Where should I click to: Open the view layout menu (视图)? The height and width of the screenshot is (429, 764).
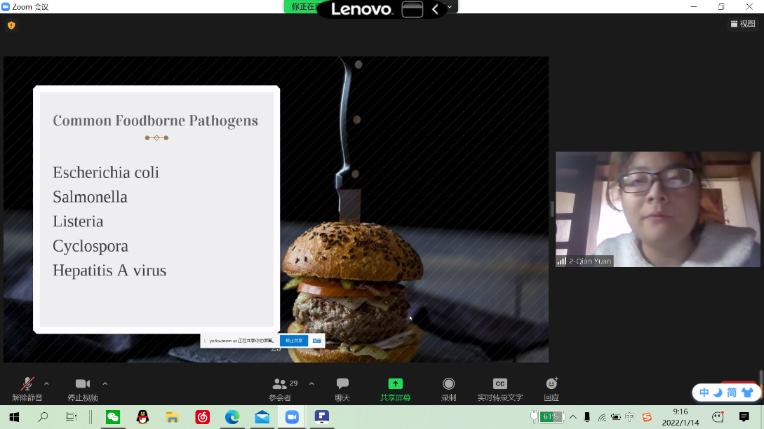[742, 24]
